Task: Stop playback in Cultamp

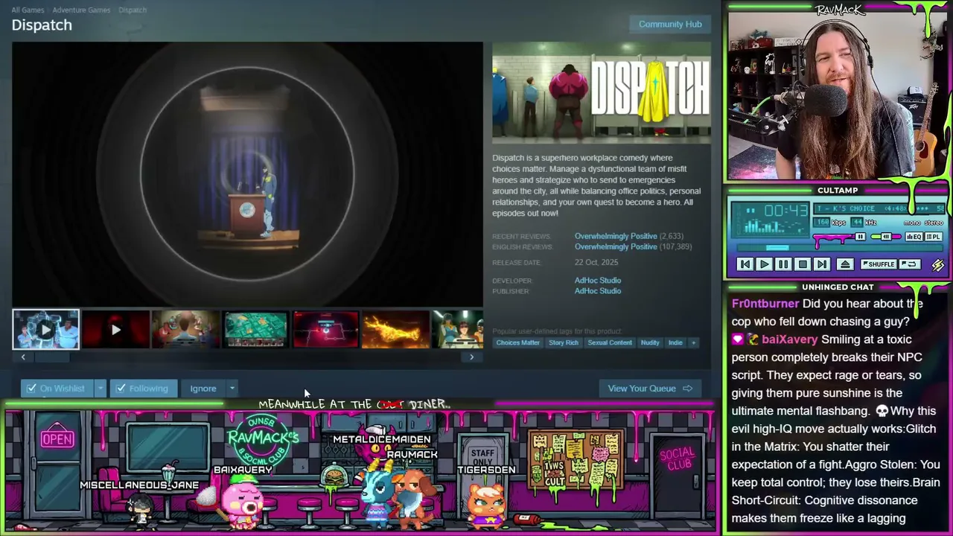Action: (x=803, y=264)
